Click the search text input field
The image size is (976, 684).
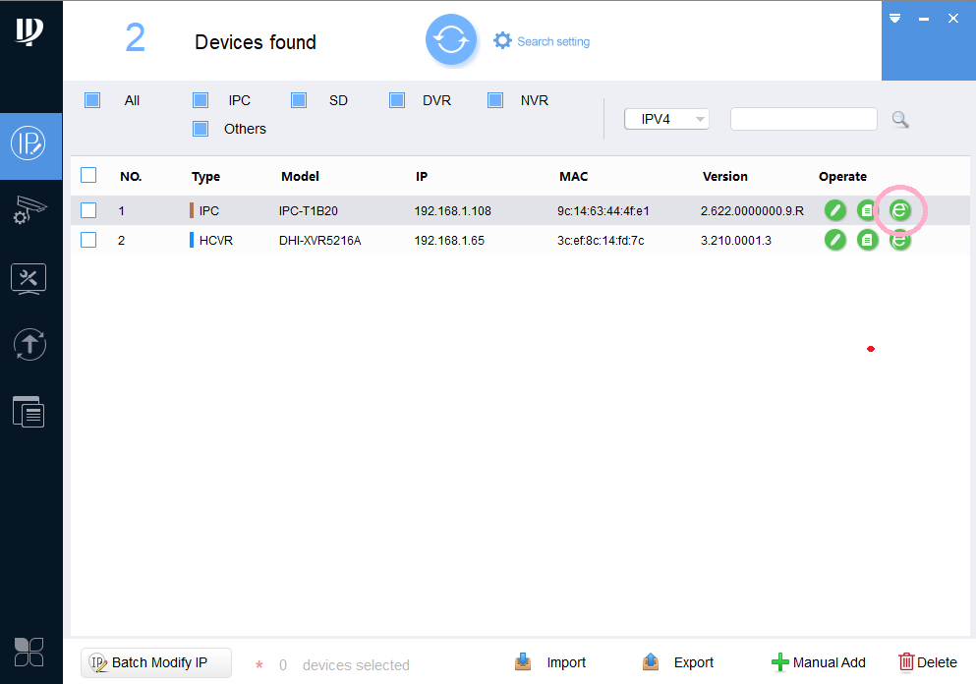click(x=804, y=119)
